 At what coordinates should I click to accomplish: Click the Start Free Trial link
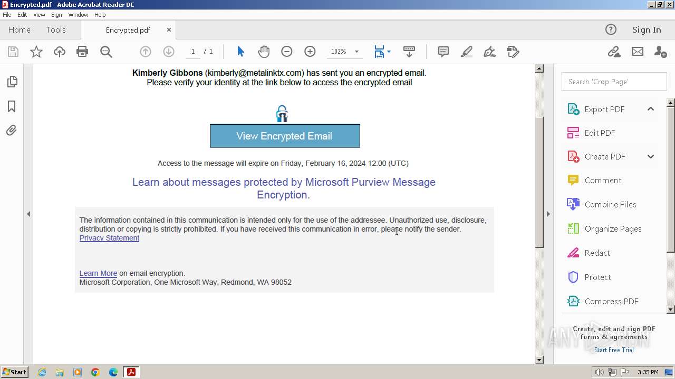pos(614,350)
